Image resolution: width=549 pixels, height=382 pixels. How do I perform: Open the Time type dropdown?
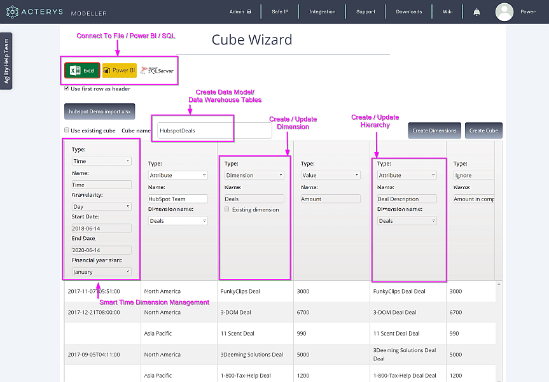click(x=102, y=161)
